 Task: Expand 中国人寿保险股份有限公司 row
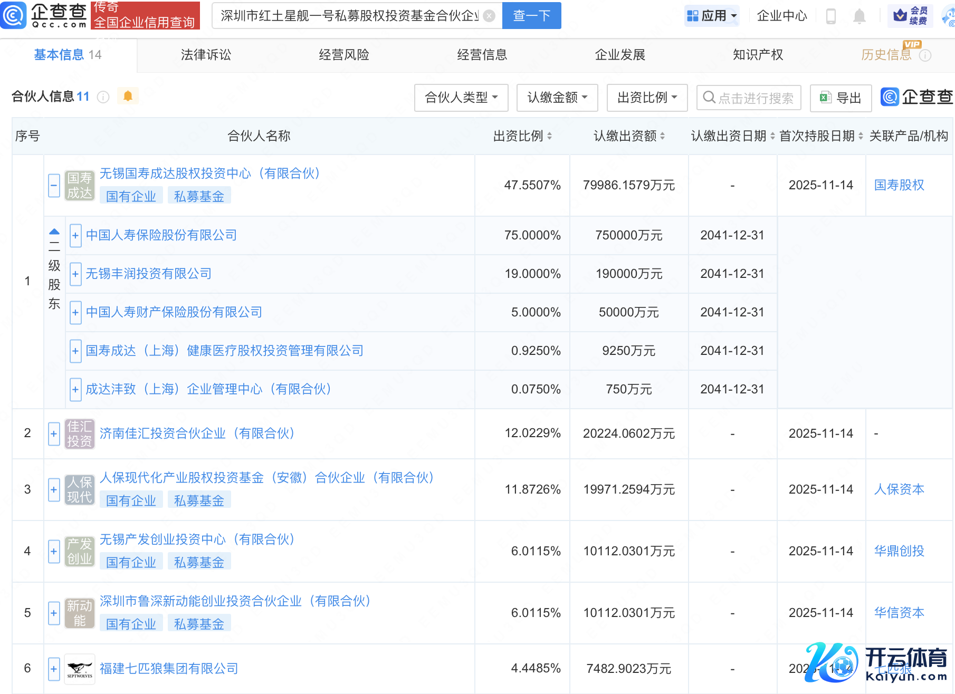coord(75,235)
